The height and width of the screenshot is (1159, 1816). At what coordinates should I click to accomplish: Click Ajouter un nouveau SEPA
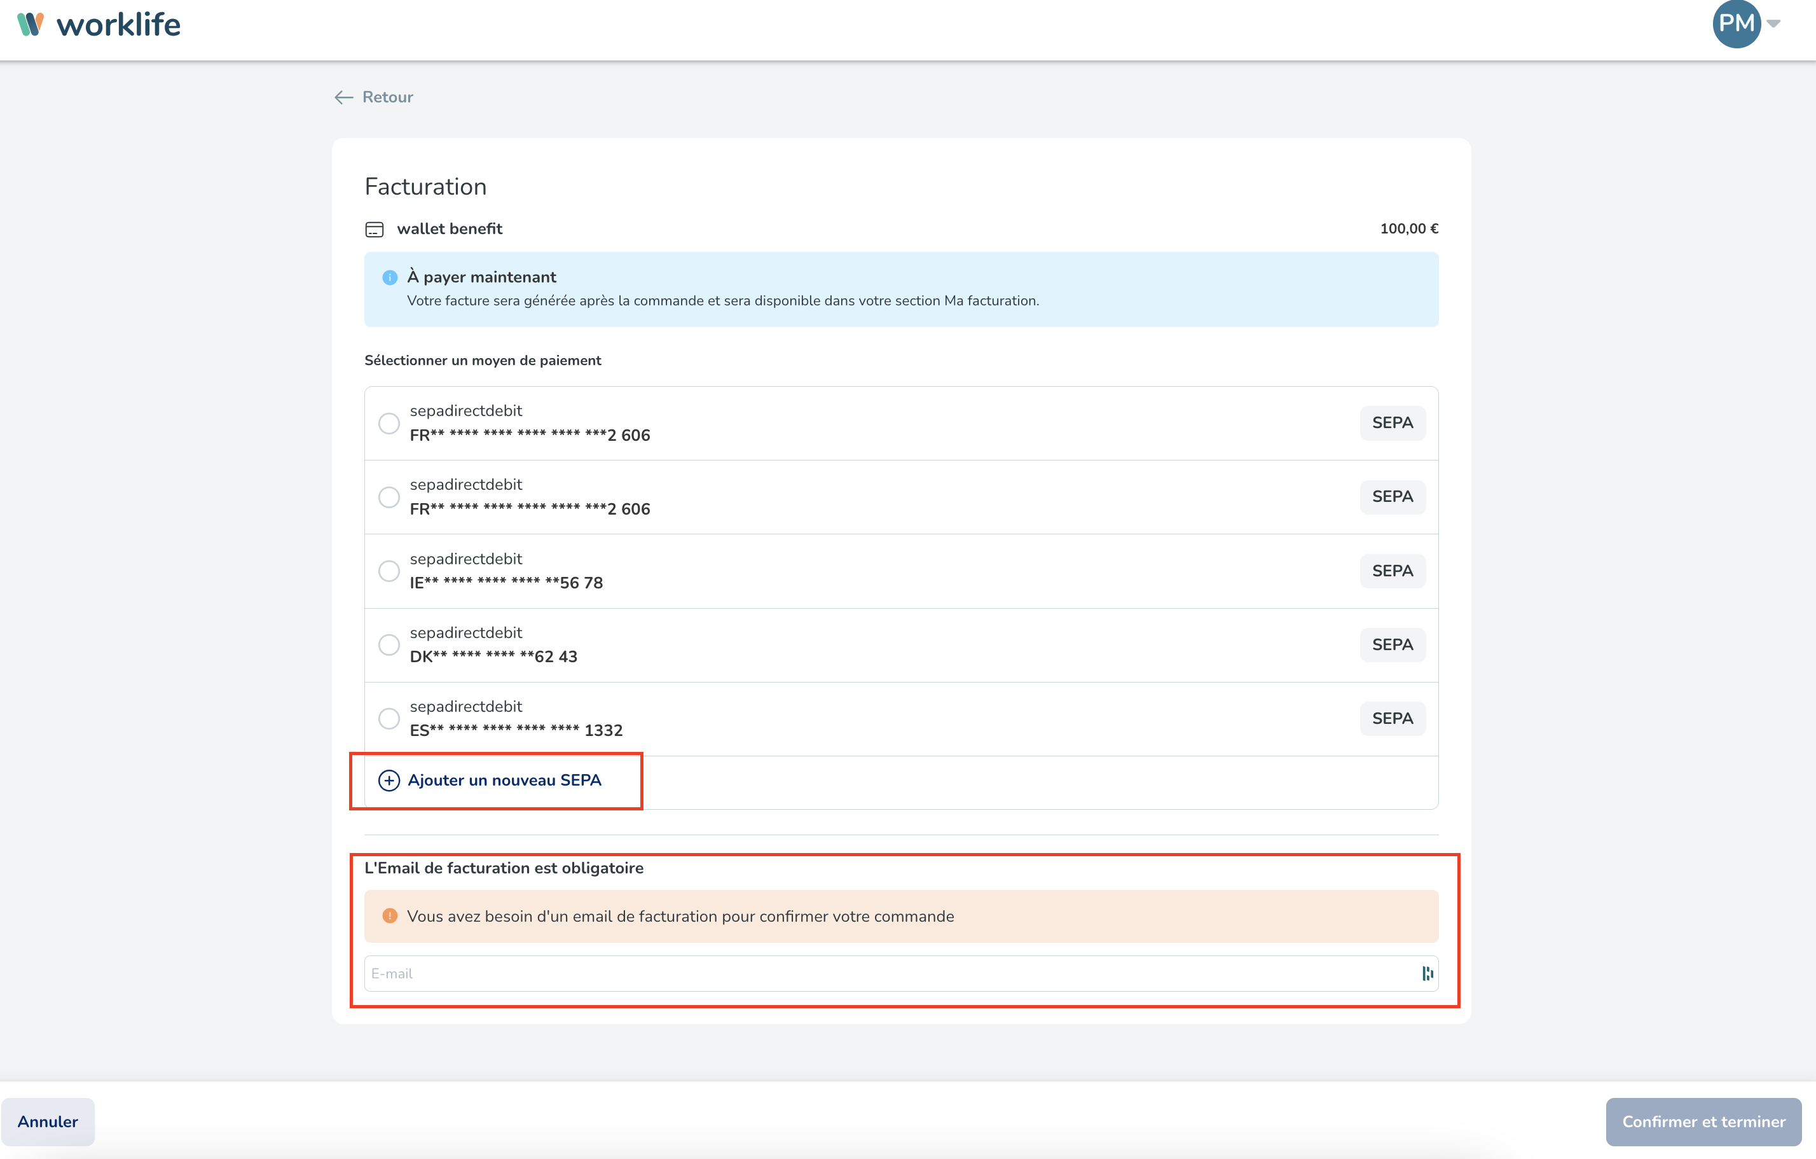click(x=504, y=781)
